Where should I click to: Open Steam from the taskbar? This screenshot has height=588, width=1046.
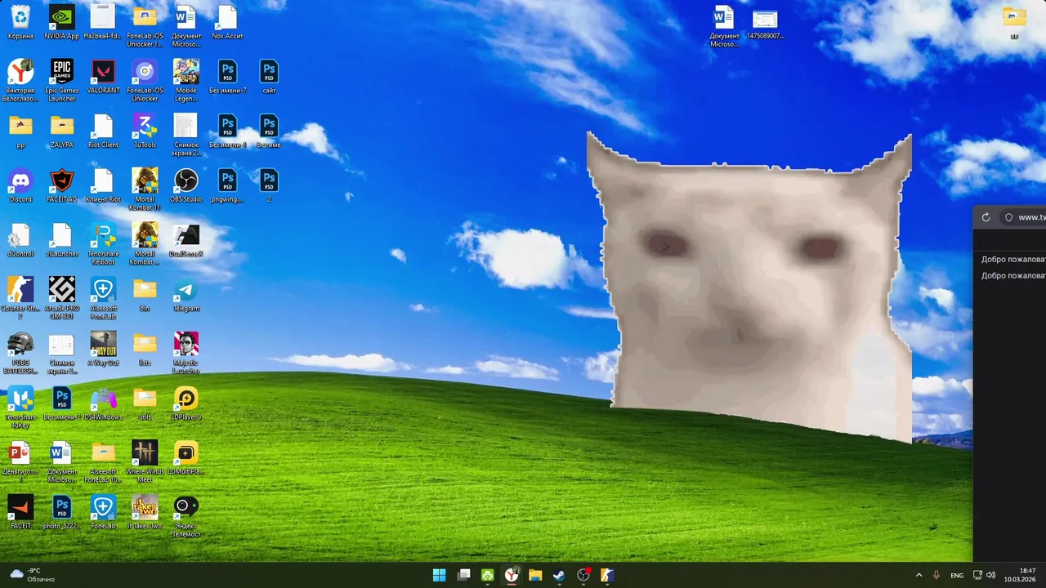coord(559,575)
